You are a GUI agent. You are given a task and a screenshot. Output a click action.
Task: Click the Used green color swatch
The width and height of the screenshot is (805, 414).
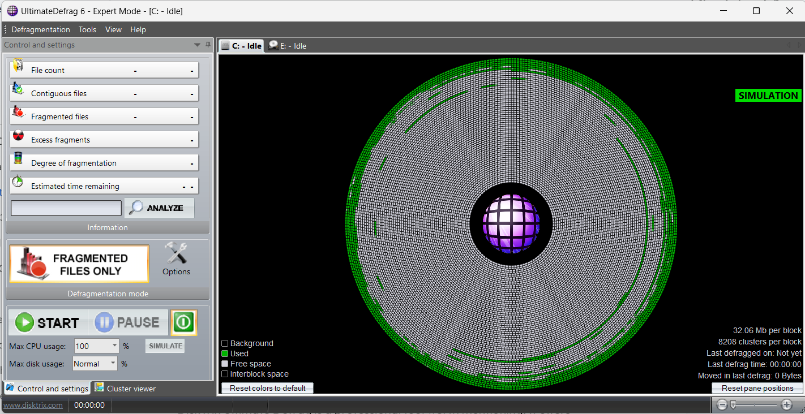click(x=225, y=353)
